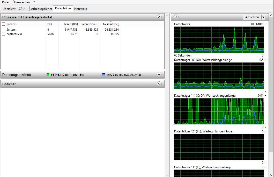
Task: Collapse the Prozesse mit Datenträgeraktivität section
Action: 159,17
